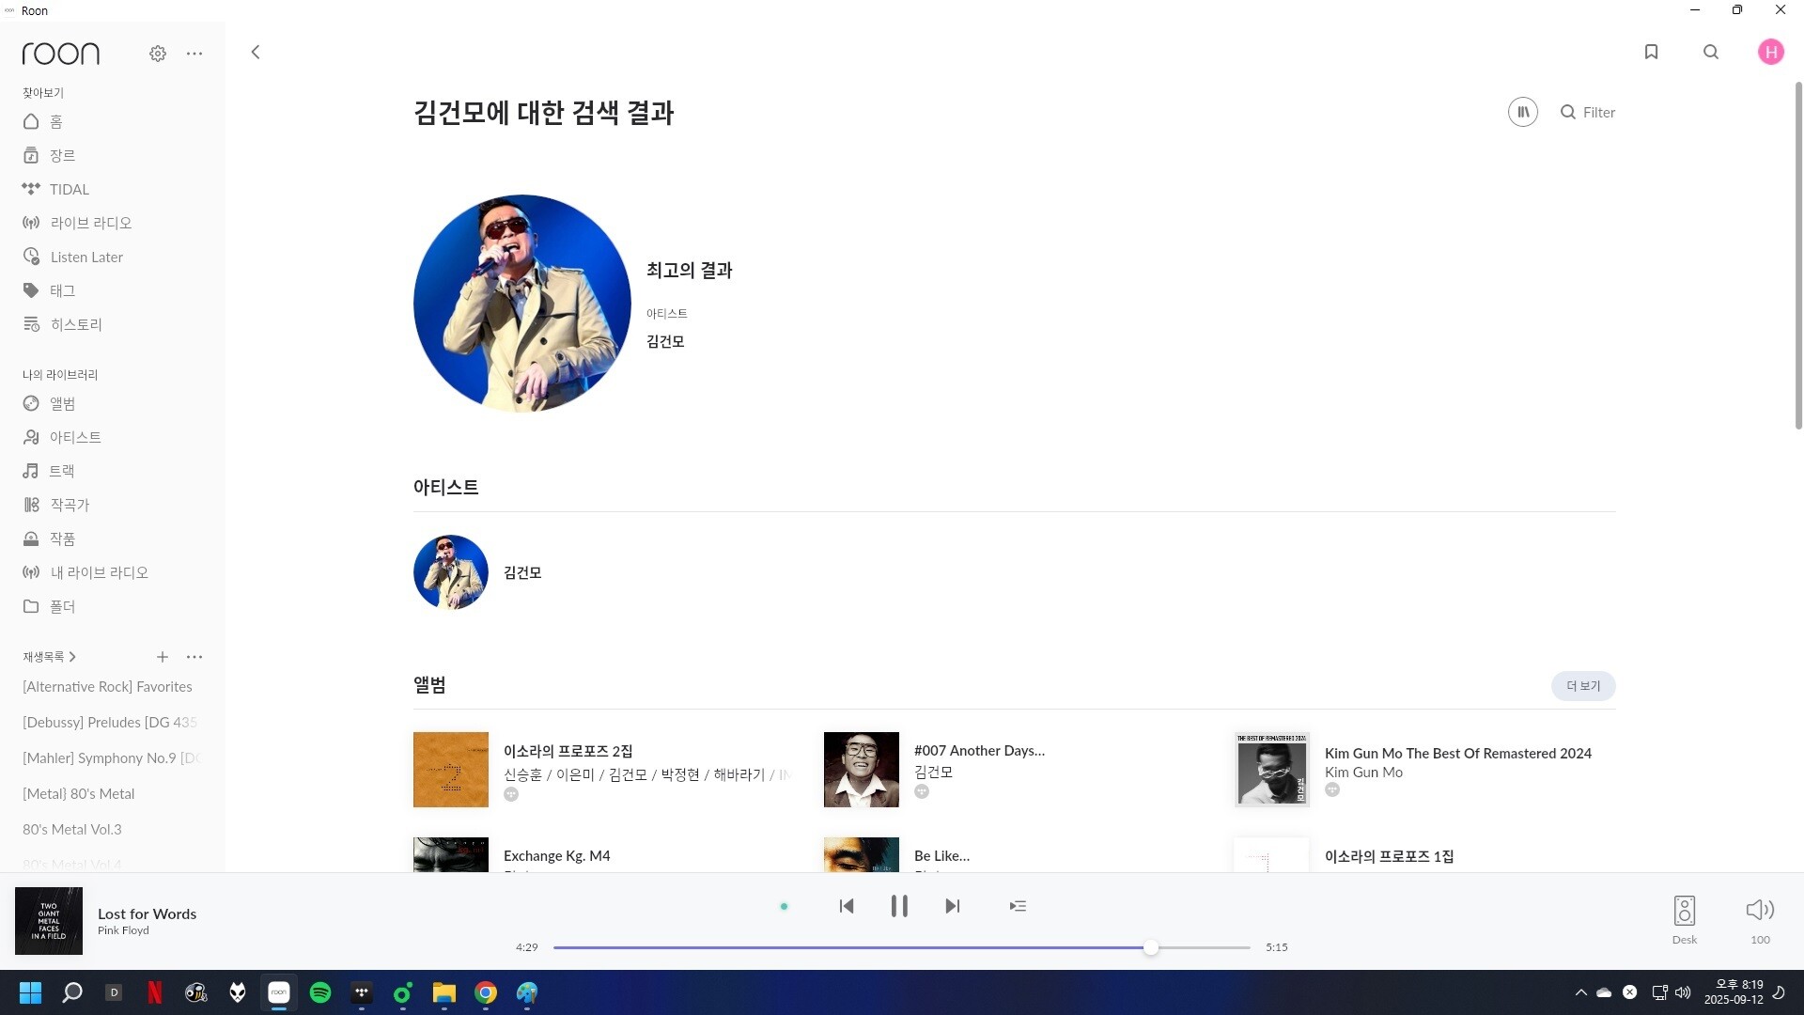This screenshot has height=1015, width=1804.
Task: Navigate back with the left arrow
Action: click(256, 52)
